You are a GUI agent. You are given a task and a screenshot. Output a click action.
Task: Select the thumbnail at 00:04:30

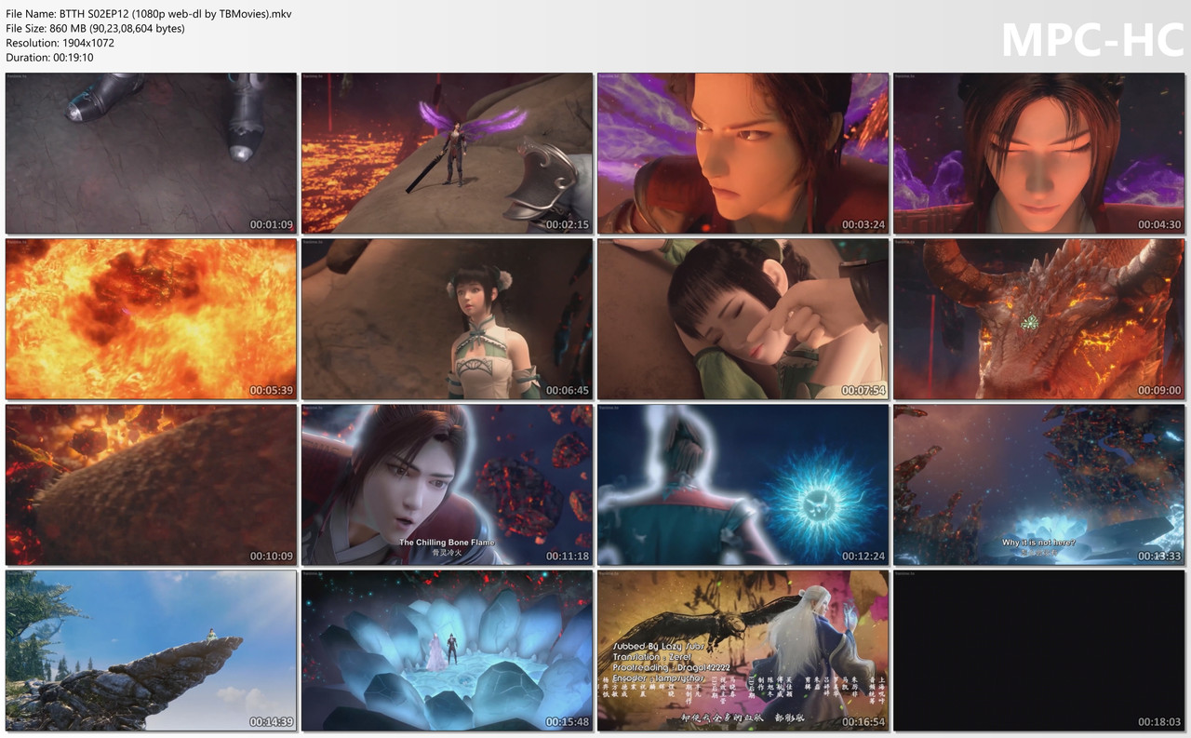point(1039,154)
